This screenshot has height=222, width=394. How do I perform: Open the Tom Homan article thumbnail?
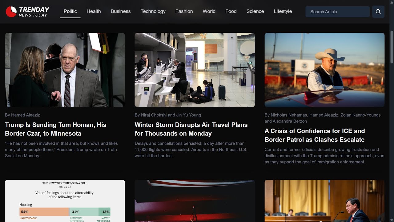pyautogui.click(x=65, y=70)
